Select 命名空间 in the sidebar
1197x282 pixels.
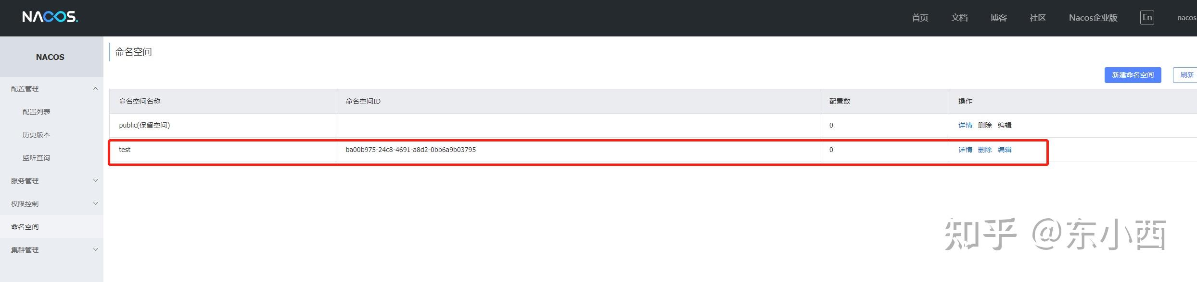(x=25, y=227)
